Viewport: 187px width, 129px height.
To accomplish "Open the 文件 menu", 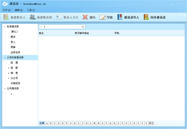I will [x=7, y=10].
